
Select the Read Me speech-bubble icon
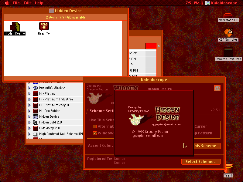pos(44,26)
